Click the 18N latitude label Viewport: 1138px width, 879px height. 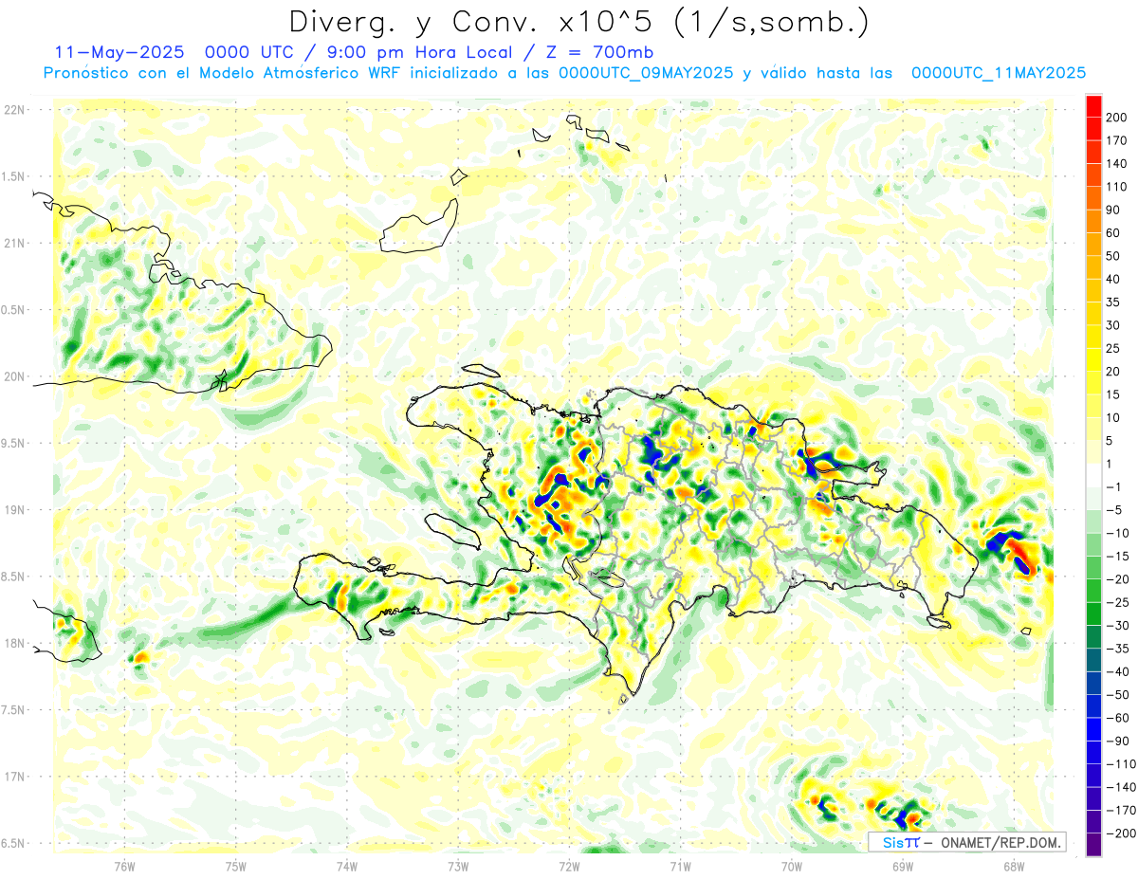(14, 644)
